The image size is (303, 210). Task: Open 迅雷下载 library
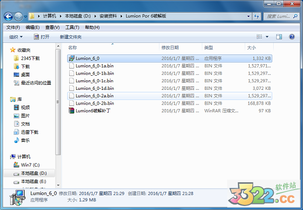click(x=26, y=132)
